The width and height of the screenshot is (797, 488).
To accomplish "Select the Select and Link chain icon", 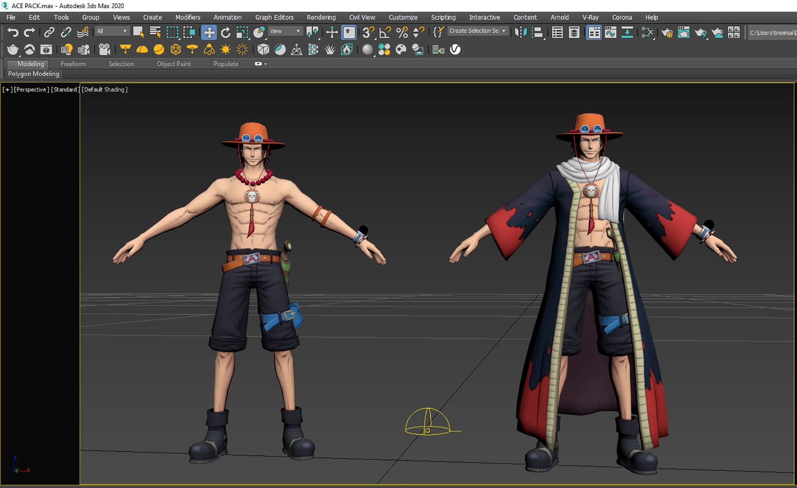I will click(x=49, y=32).
